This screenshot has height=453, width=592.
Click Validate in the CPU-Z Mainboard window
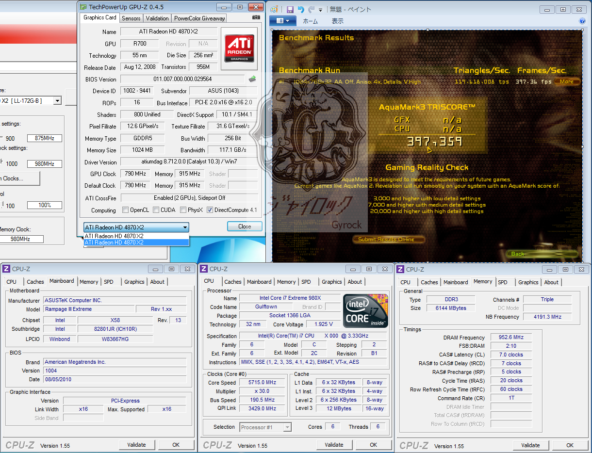[x=137, y=445]
